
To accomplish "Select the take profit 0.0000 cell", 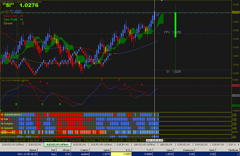I will pos(142,154).
